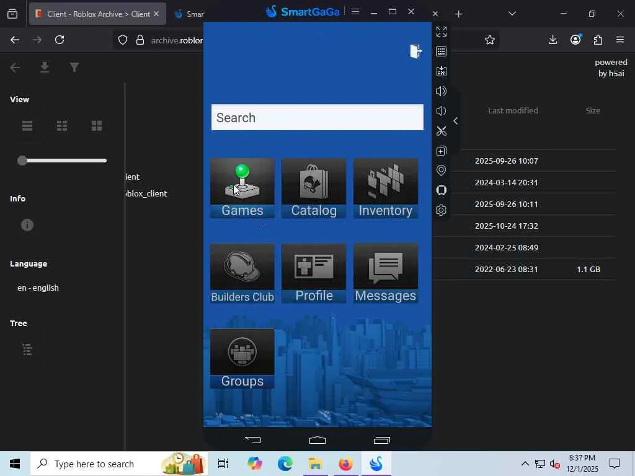Toggle the Tree view button
Screen dimensions: 635x476
(27, 350)
